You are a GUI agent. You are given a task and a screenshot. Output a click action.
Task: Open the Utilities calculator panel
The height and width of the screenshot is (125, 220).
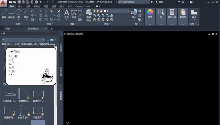click(x=172, y=13)
